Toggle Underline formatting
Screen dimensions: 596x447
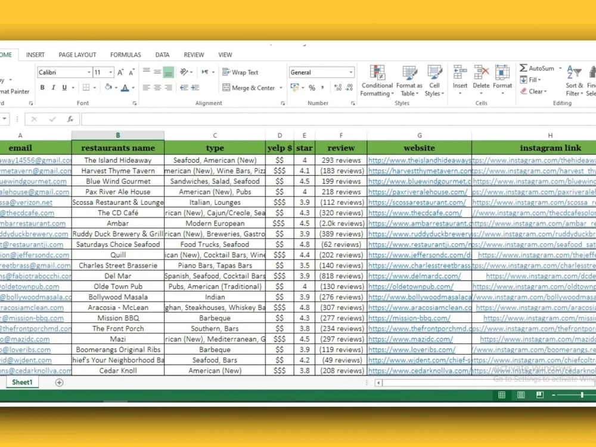[x=64, y=88]
